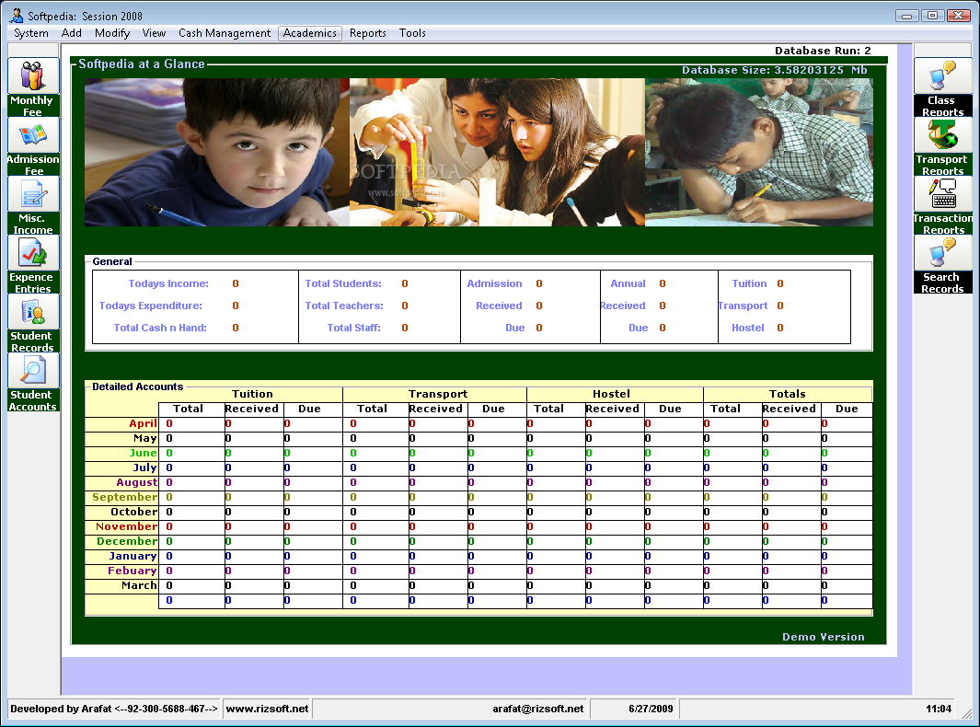Click the science lab photo
Viewport: 980px width, 727px height.
point(497,152)
